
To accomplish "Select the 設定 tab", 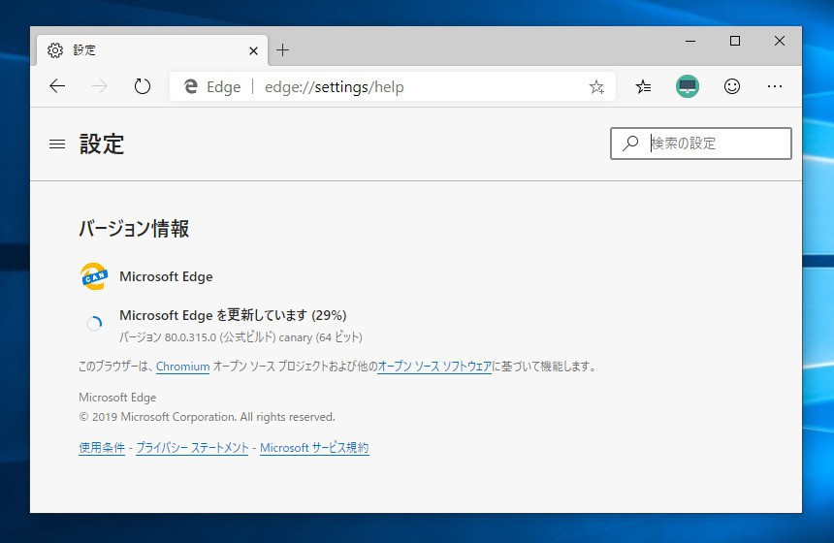I will [152, 50].
